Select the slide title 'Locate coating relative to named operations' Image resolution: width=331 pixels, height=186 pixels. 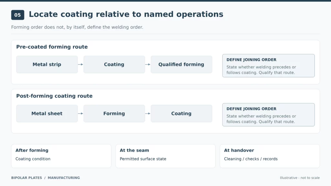(126, 14)
